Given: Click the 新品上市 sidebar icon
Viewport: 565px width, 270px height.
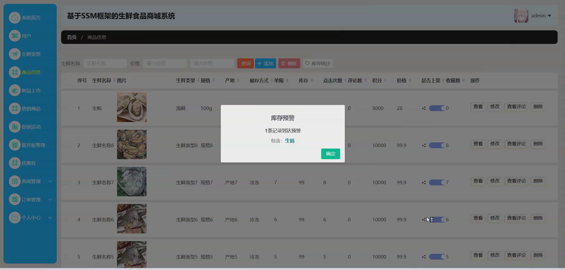Looking at the screenshot, I should click(14, 90).
